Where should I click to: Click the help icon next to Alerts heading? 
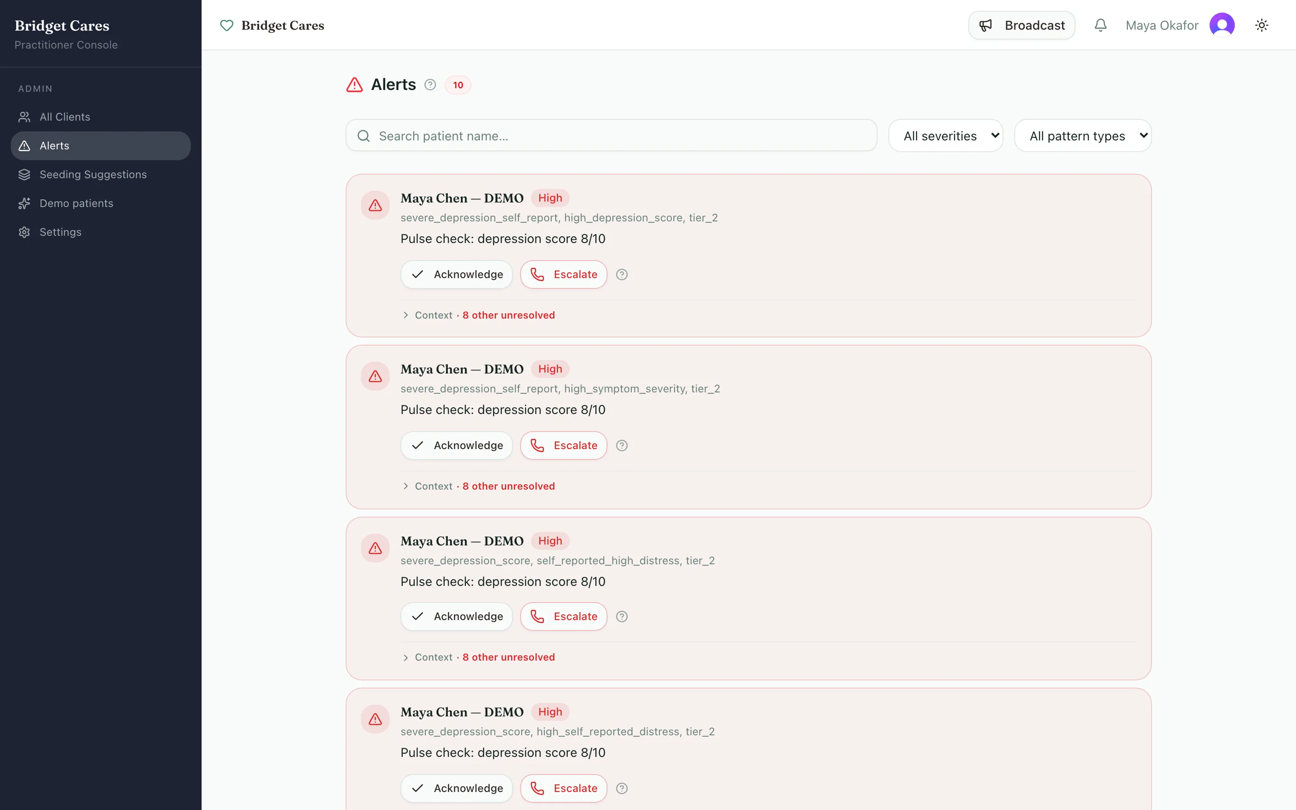click(x=430, y=85)
